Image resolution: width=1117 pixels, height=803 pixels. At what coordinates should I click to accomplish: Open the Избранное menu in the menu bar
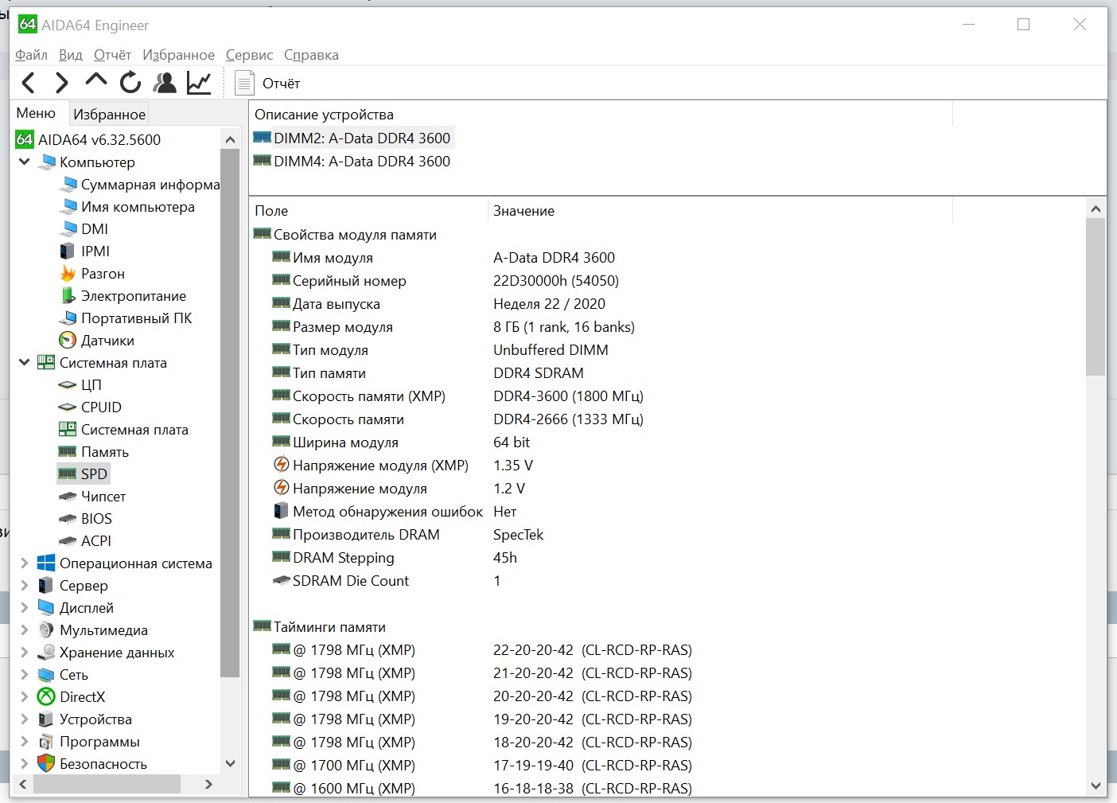coord(178,55)
